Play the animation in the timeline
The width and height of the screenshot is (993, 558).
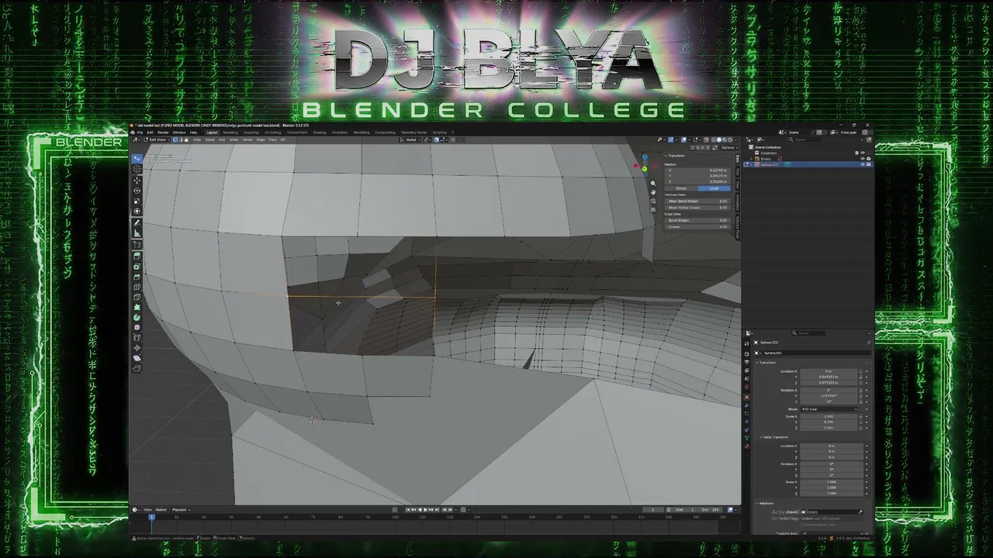[x=424, y=509]
